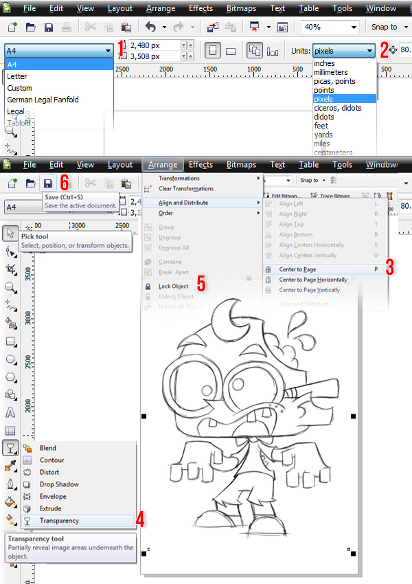This screenshot has height=584, width=412.
Task: Click the nudge offset icon before the 80 field in the upper property bar
Action: click(x=393, y=50)
